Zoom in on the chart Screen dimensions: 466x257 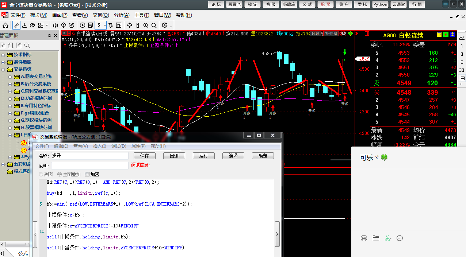click(x=146, y=25)
